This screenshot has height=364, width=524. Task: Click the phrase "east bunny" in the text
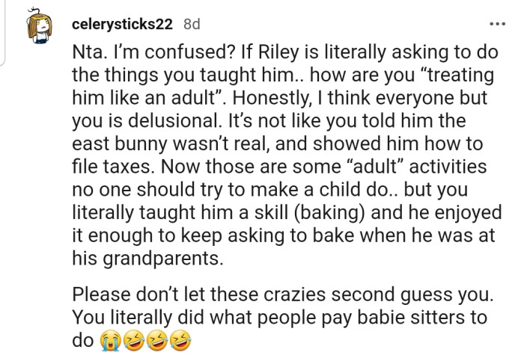click(x=119, y=144)
